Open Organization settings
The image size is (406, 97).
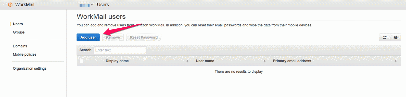(30, 68)
